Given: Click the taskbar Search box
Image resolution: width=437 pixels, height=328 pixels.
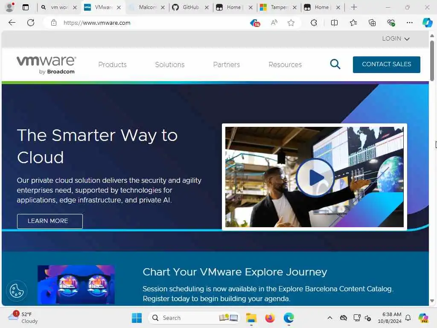Looking at the screenshot, I should click(x=194, y=318).
